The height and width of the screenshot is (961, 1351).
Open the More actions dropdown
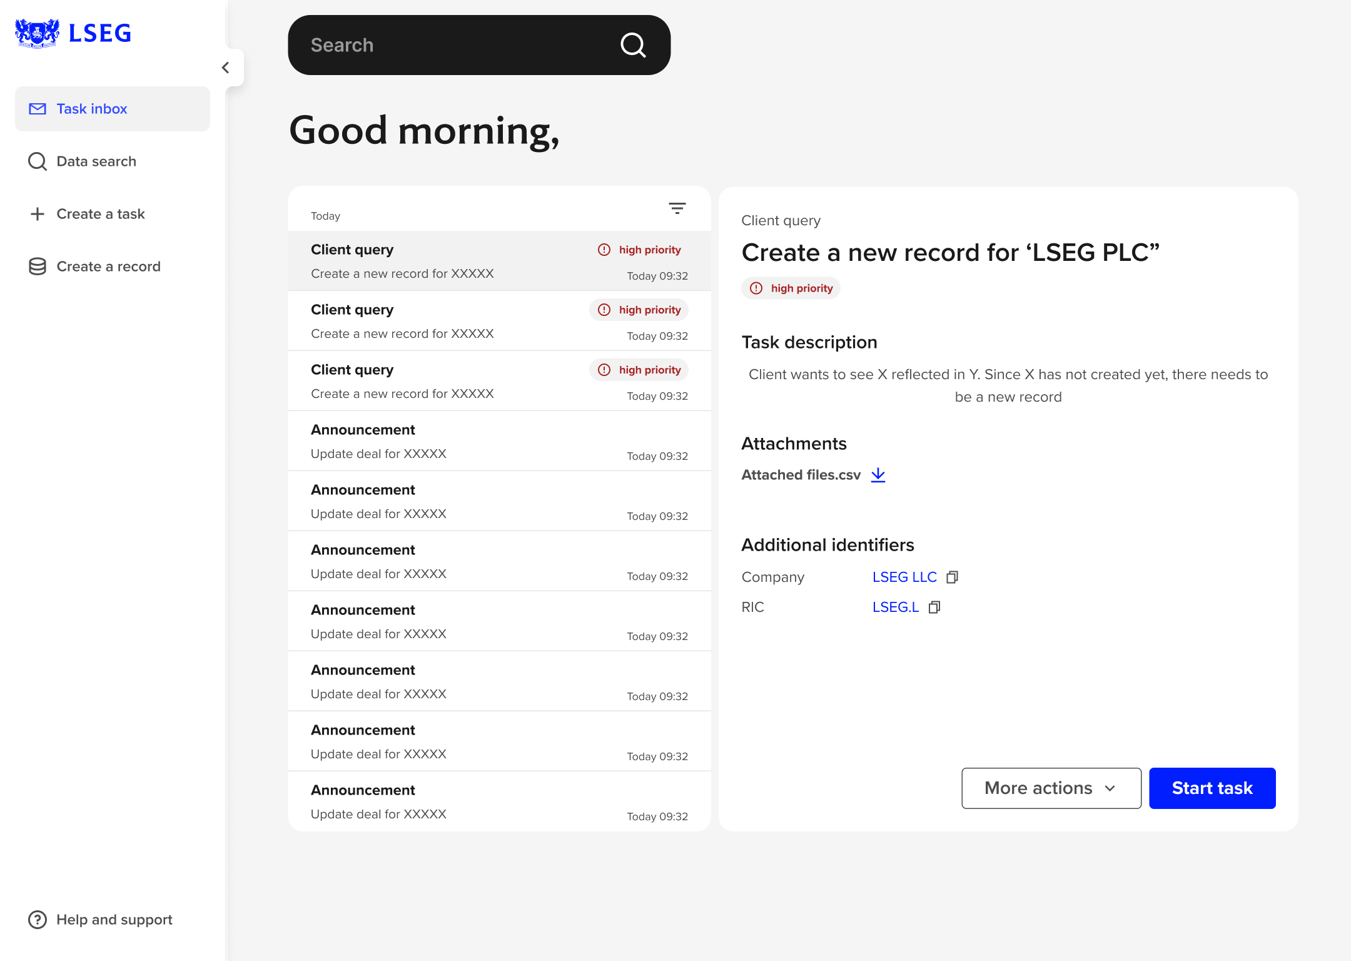(x=1051, y=788)
